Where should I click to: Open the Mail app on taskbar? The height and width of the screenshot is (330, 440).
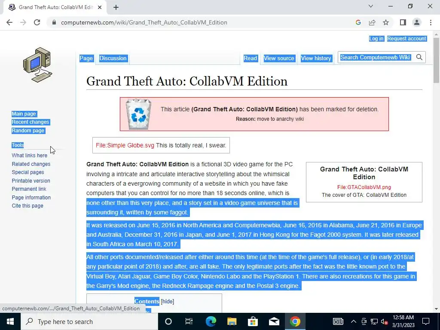(274, 321)
